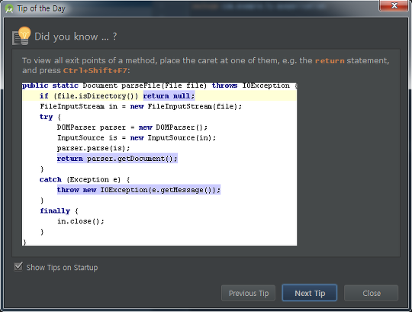The height and width of the screenshot is (312, 412).
Task: Click the 'finally {' line
Action: tap(59, 211)
